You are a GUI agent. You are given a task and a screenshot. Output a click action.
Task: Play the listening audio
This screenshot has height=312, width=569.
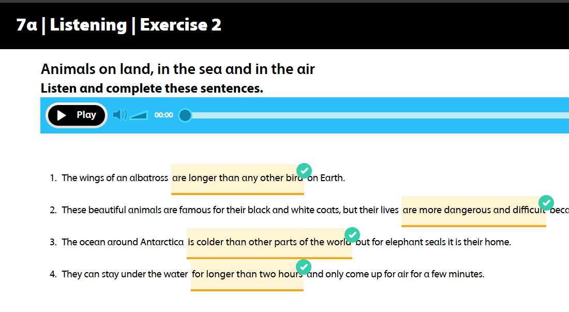pyautogui.click(x=77, y=115)
